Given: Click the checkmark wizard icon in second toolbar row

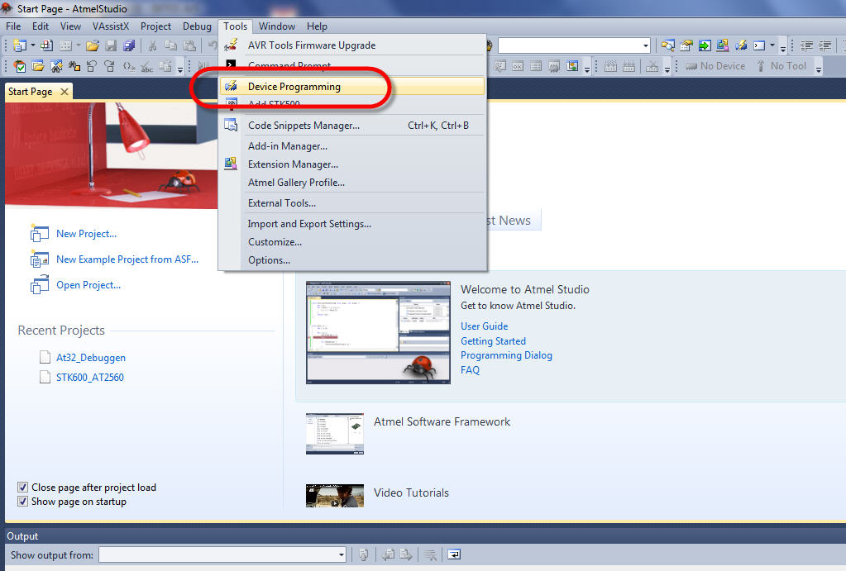Looking at the screenshot, I should pos(20,66).
